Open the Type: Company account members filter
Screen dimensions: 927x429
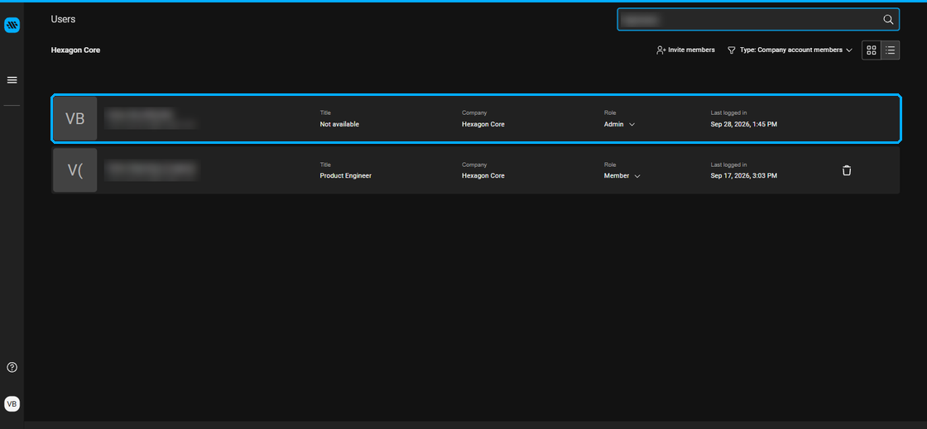790,50
